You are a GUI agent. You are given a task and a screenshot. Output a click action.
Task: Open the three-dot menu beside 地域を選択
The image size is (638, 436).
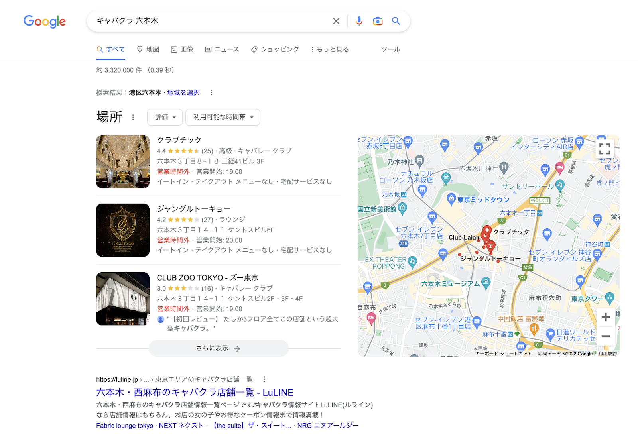[x=211, y=92]
